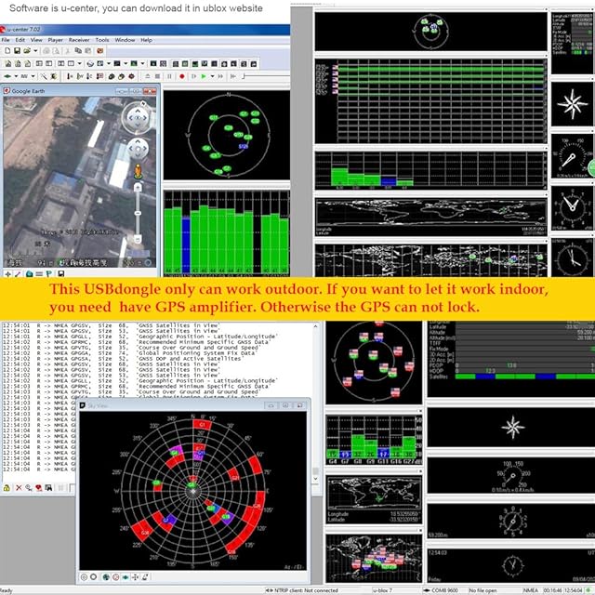This screenshot has width=595, height=595.
Task: Click the Stop button in player toolbar
Action: [158, 76]
